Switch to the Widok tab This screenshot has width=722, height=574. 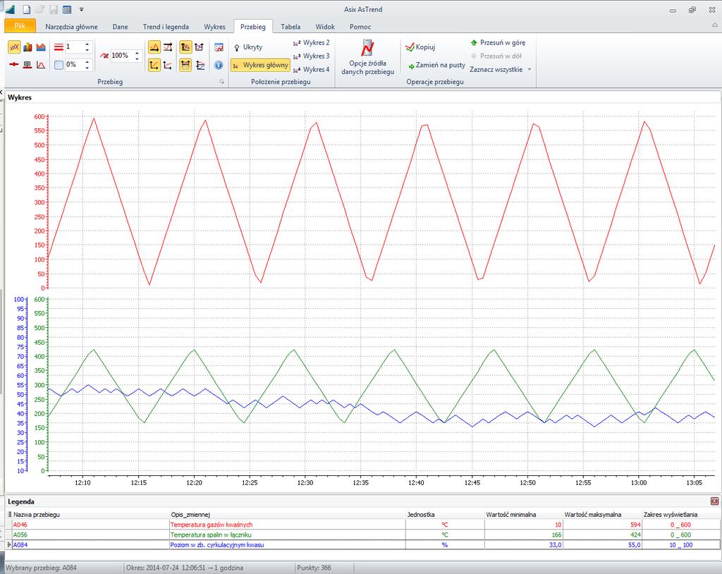point(325,27)
